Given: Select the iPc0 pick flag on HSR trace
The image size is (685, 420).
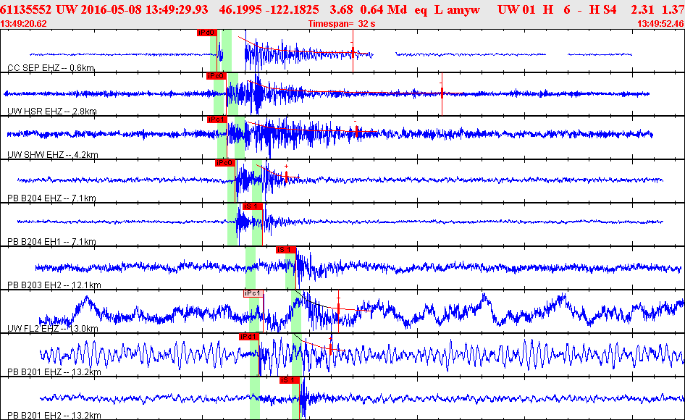Looking at the screenshot, I should [216, 76].
